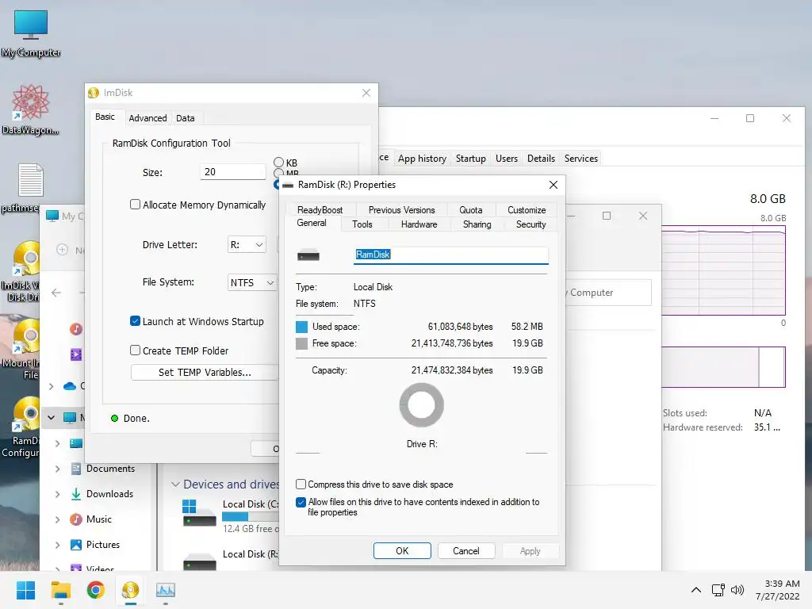812x609 pixels.
Task: Select the KB size unit radio
Action: coord(278,162)
